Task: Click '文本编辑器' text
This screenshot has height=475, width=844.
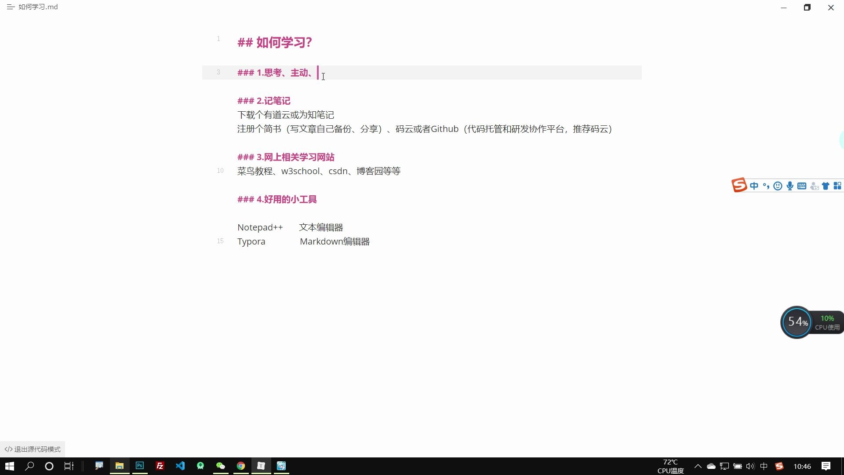Action: [321, 227]
